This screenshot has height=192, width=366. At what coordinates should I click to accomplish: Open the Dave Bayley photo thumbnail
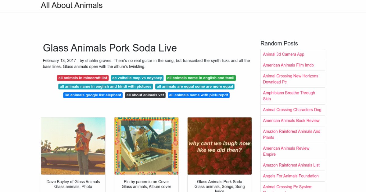tap(73, 146)
